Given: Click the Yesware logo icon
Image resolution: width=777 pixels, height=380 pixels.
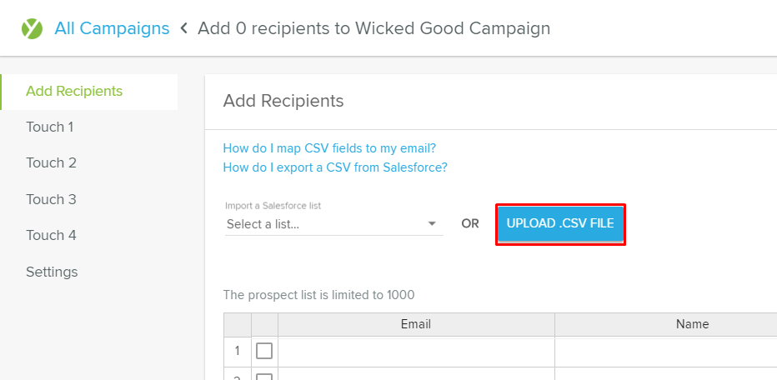Looking at the screenshot, I should [32, 28].
